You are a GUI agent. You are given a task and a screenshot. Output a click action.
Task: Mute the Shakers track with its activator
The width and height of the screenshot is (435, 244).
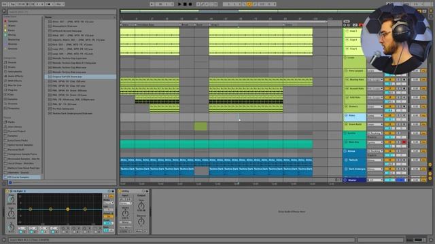pyautogui.click(x=389, y=106)
